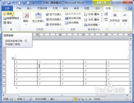Click 在右侧插入 (Insert Right)
The image size is (134, 103).
tap(54, 24)
